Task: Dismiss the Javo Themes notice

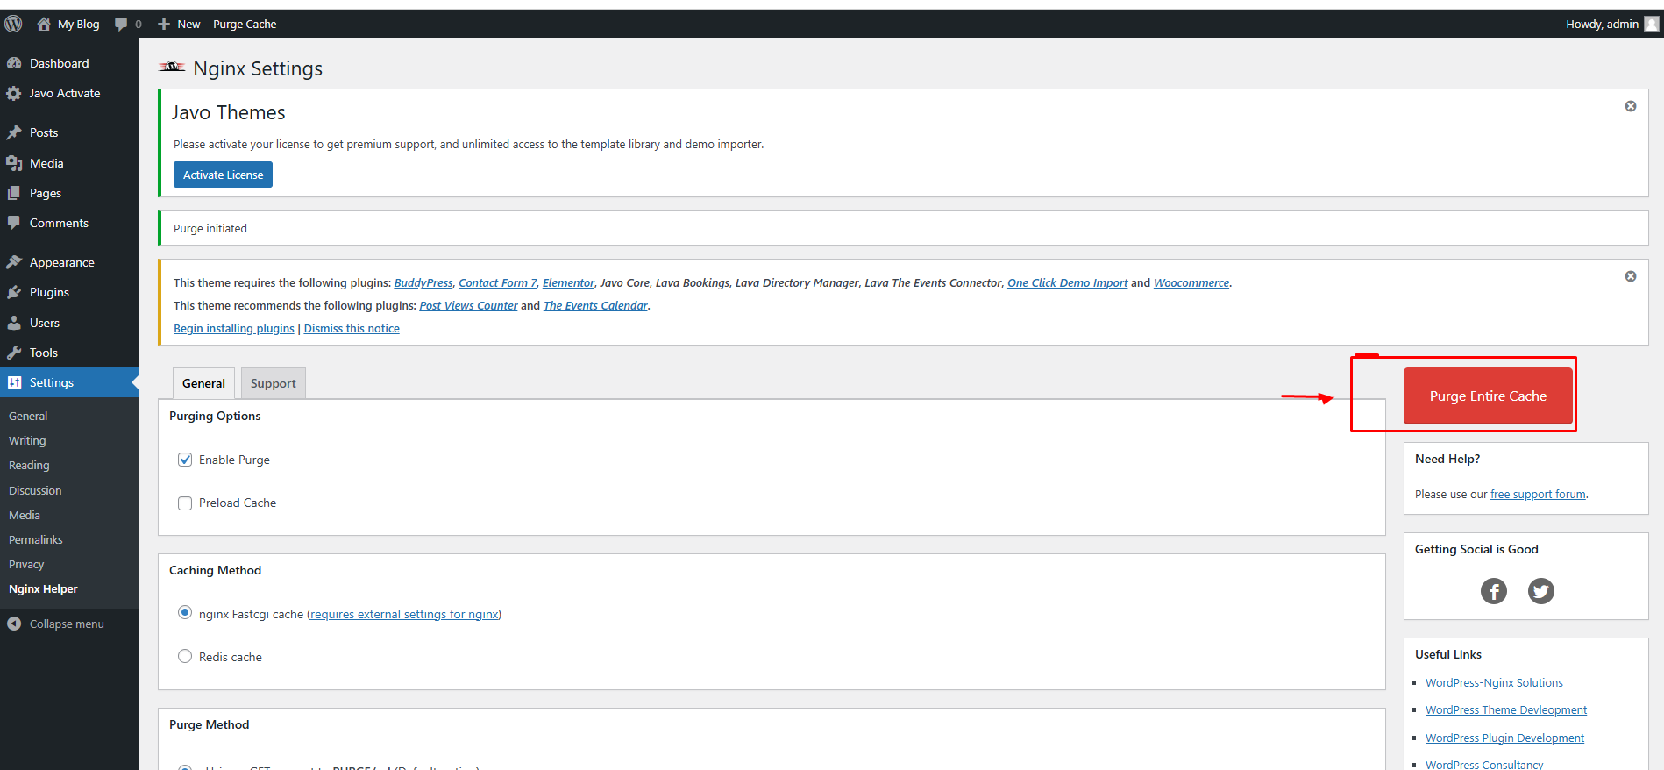Action: [x=1631, y=106]
